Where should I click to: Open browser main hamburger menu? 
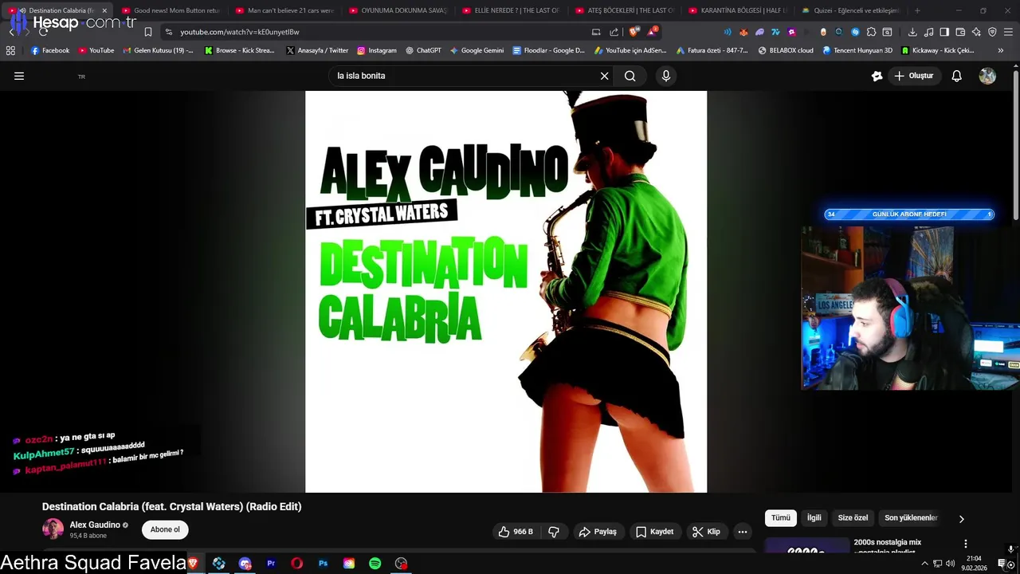1008,32
